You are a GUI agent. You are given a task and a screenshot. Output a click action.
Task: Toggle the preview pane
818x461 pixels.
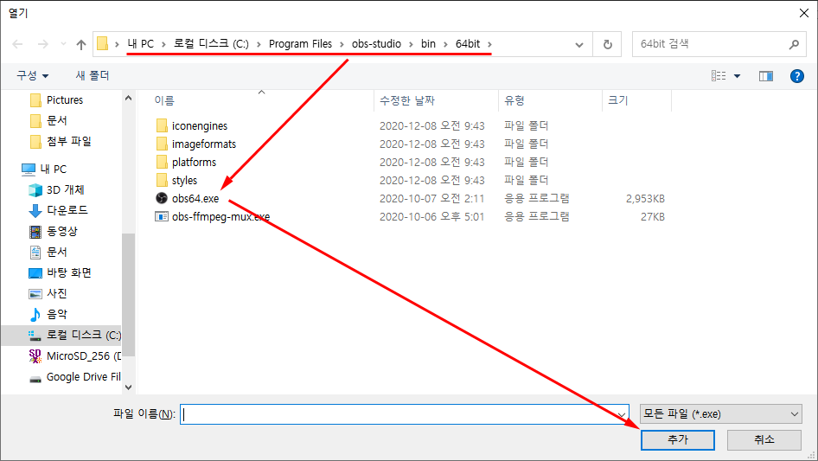click(766, 76)
